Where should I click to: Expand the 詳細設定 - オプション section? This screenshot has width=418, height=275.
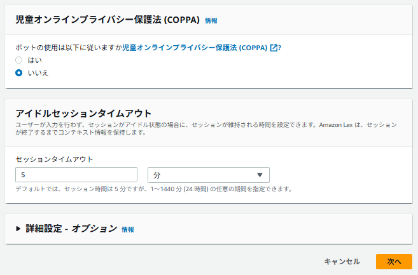71,229
